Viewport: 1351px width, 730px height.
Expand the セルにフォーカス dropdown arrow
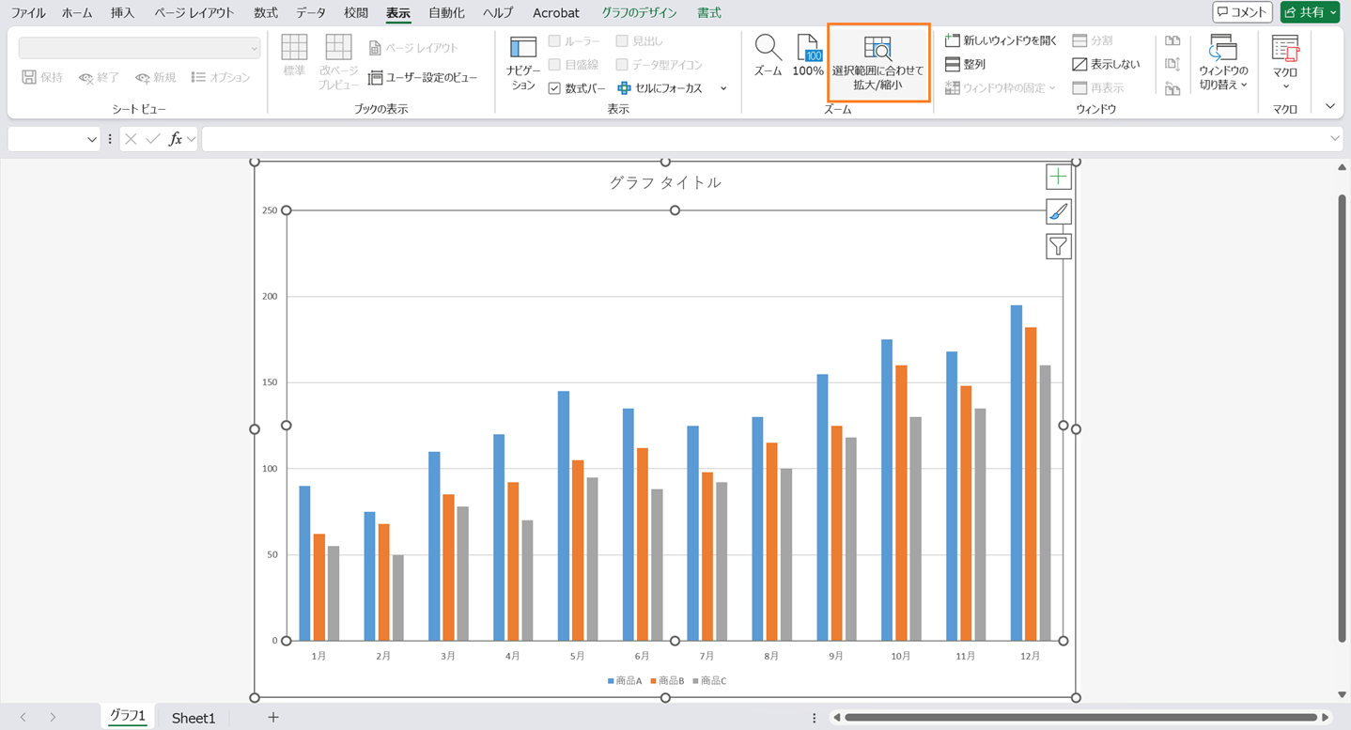[x=723, y=88]
